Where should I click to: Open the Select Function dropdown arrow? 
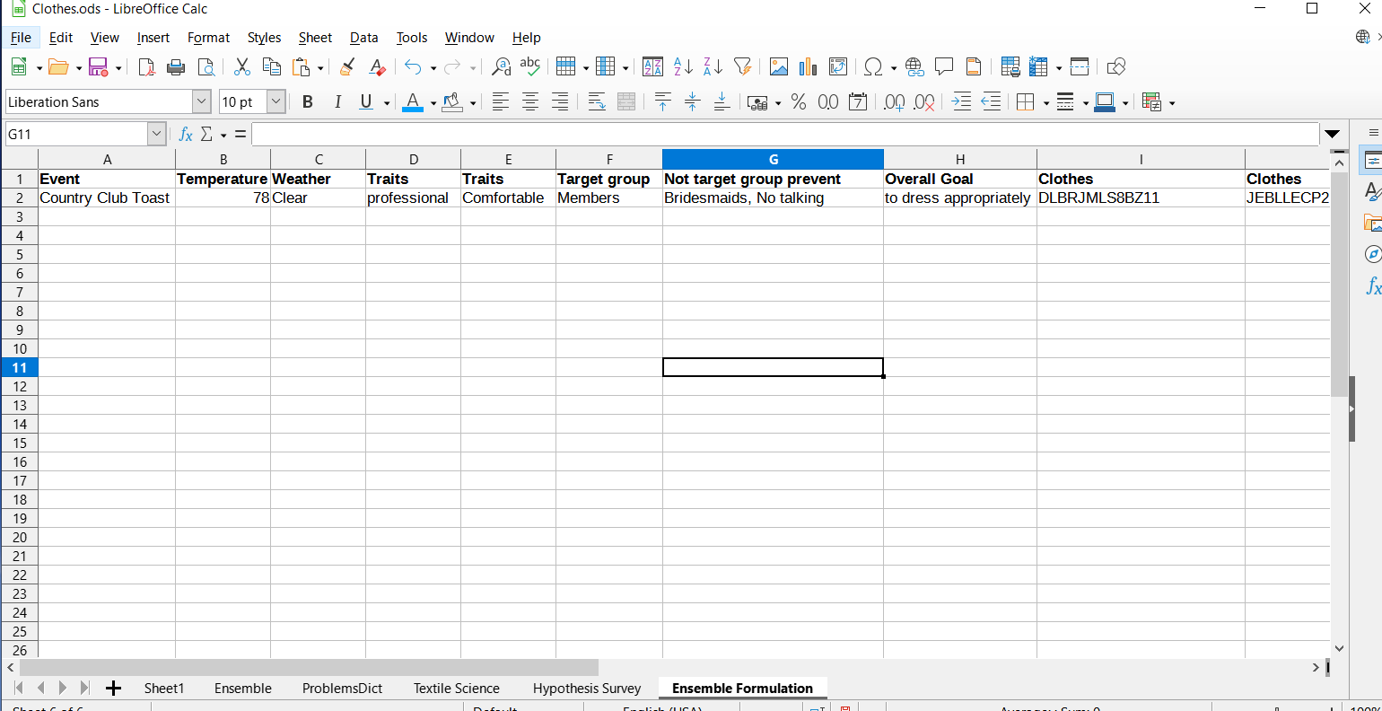tap(223, 135)
